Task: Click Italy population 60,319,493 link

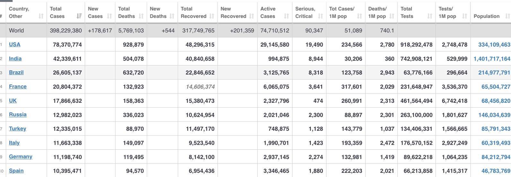Action: (x=496, y=143)
